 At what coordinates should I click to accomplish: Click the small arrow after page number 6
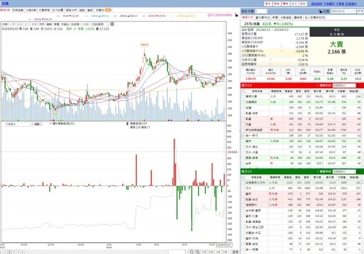(27, 252)
